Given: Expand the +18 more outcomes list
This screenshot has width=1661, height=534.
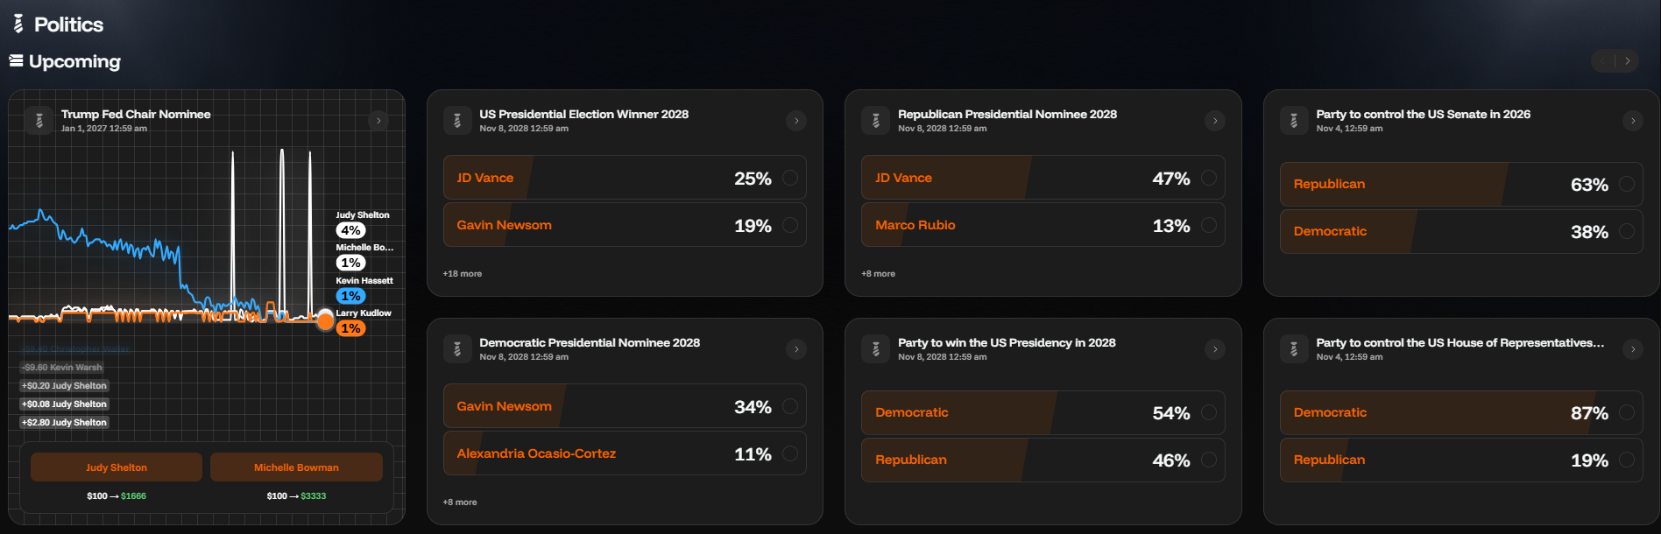Looking at the screenshot, I should pos(462,273).
